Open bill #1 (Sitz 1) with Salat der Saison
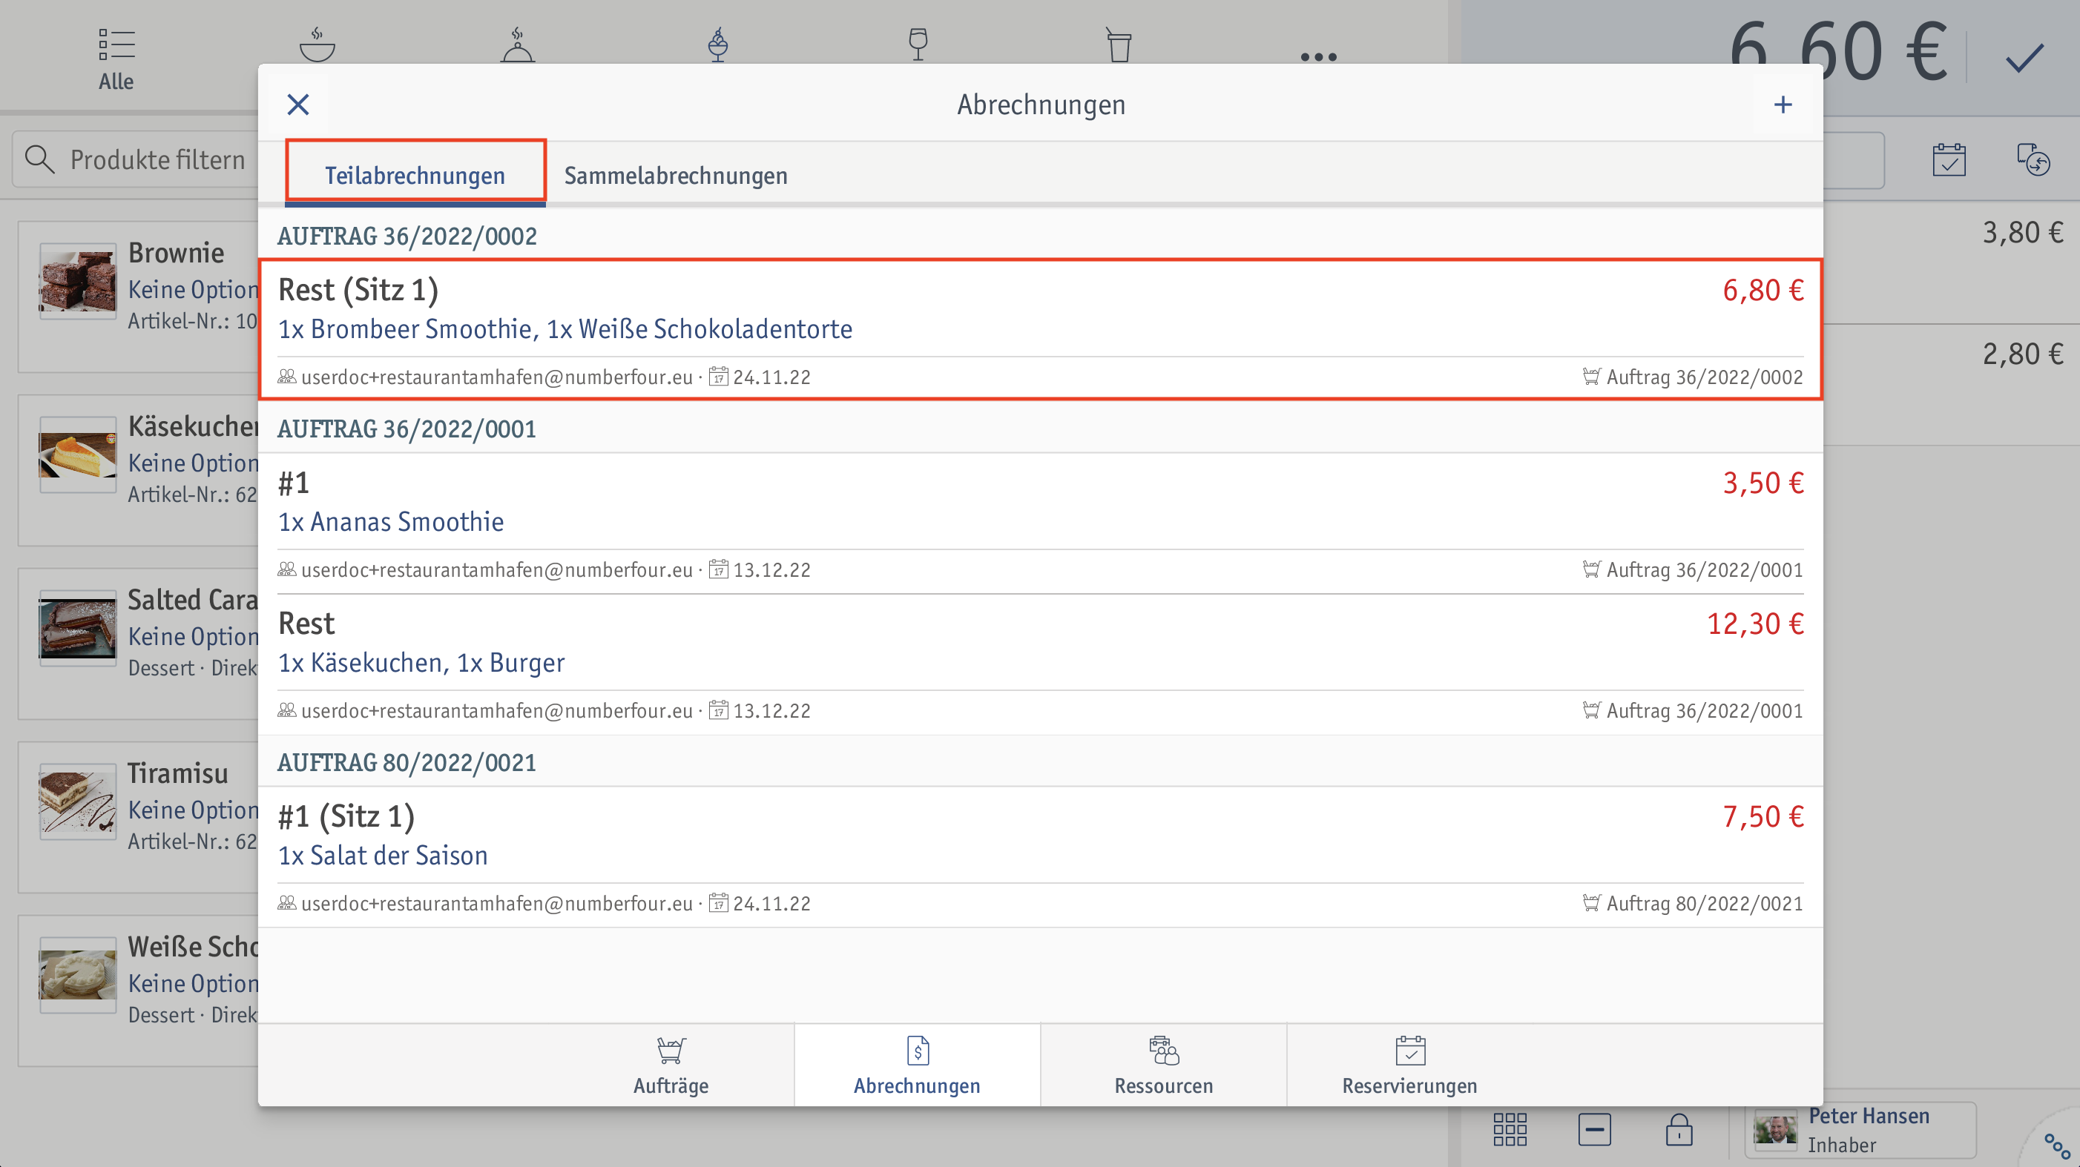This screenshot has width=2080, height=1167. click(1040, 856)
